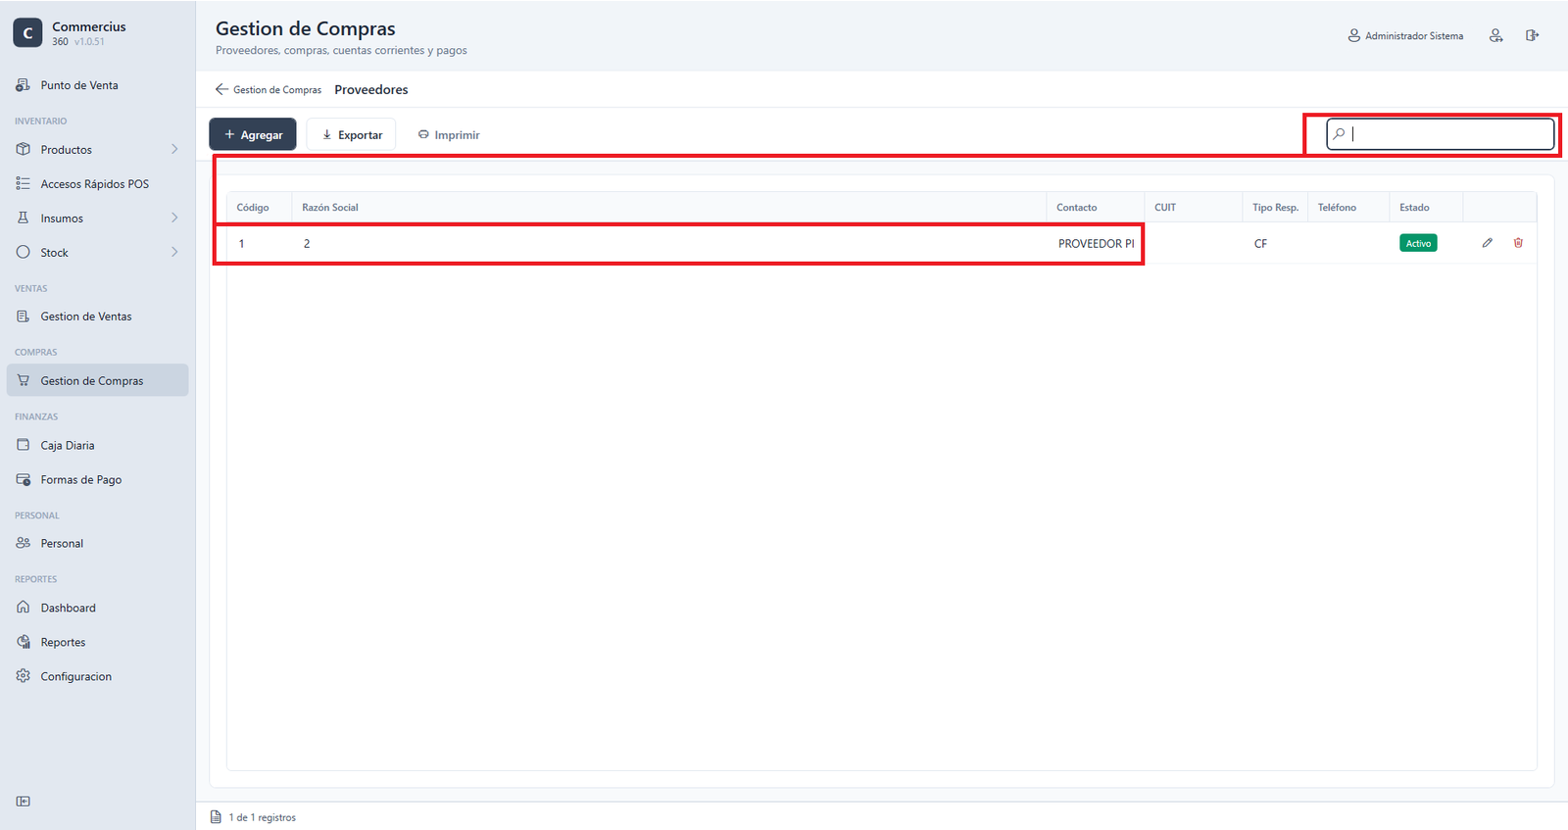Click the back arrow next to Gestion de Compras
The width and height of the screenshot is (1568, 830).
pyautogui.click(x=221, y=89)
